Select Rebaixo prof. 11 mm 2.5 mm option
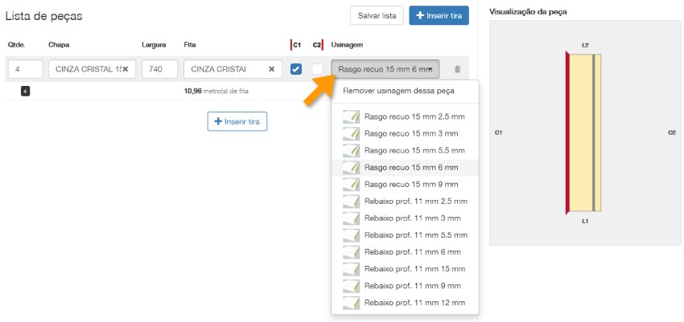Viewport: 684px width, 322px height. (x=405, y=202)
